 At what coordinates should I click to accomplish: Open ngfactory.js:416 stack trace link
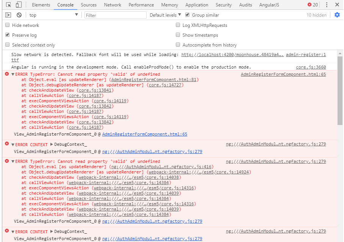point(161,167)
